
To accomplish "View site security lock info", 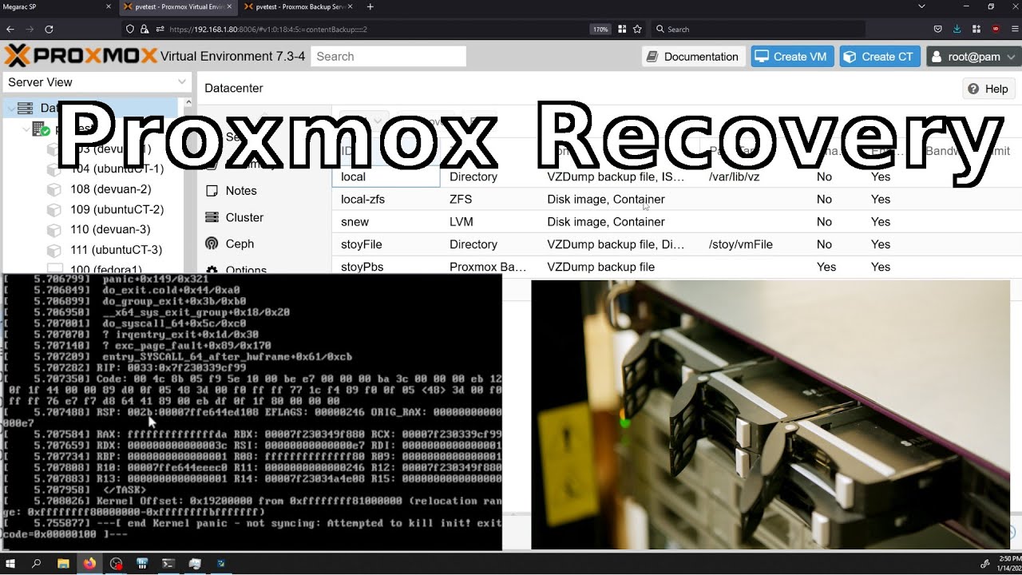I will pyautogui.click(x=145, y=29).
